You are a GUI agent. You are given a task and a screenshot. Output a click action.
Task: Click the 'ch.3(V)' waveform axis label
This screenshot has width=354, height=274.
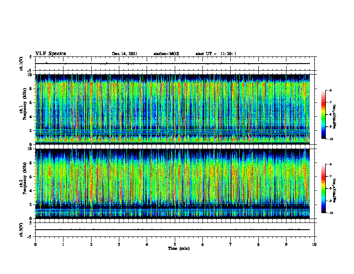[21, 230]
